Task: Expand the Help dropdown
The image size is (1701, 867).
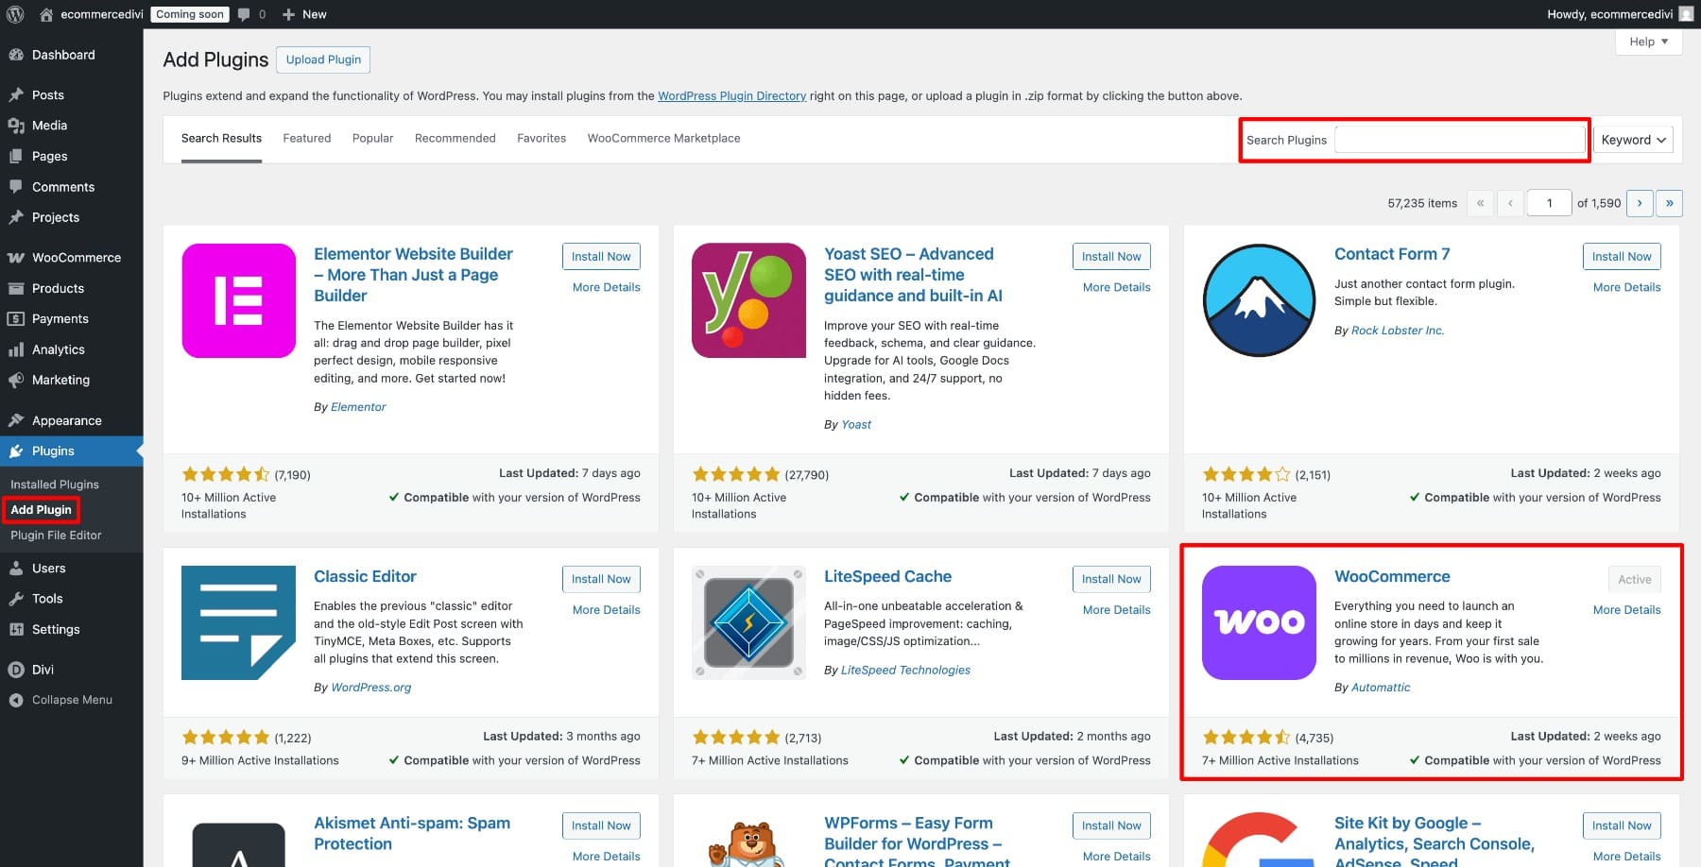Action: click(1648, 41)
